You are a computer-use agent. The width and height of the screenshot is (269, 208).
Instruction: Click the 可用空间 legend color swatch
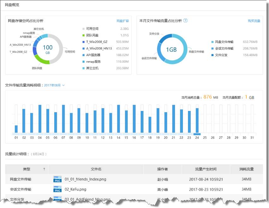(84, 29)
